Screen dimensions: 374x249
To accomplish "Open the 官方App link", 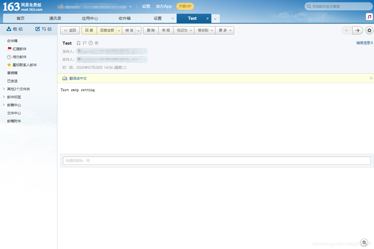I will point(164,6).
